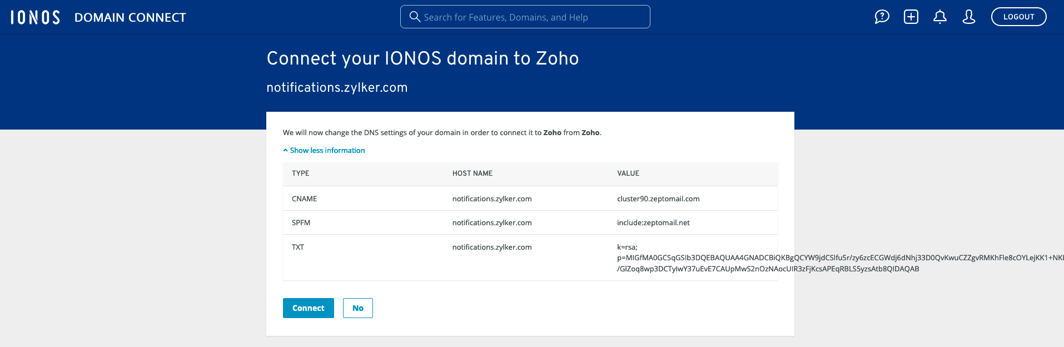Screen dimensions: 1064x347
Task: Click the include:zeptomail.net value
Action: 653,222
